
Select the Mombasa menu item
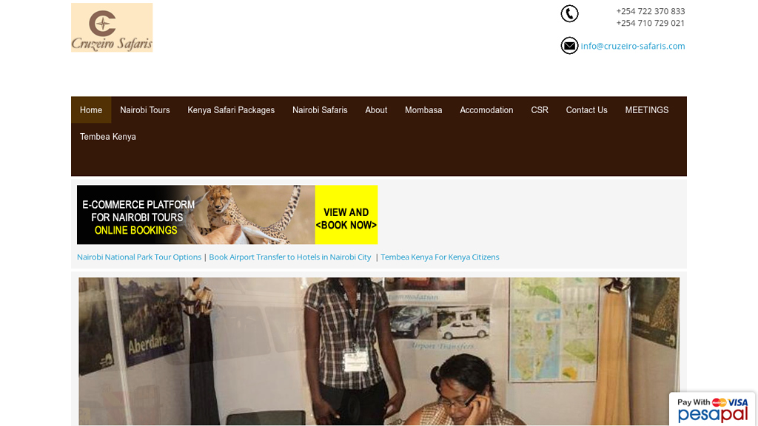pos(423,109)
